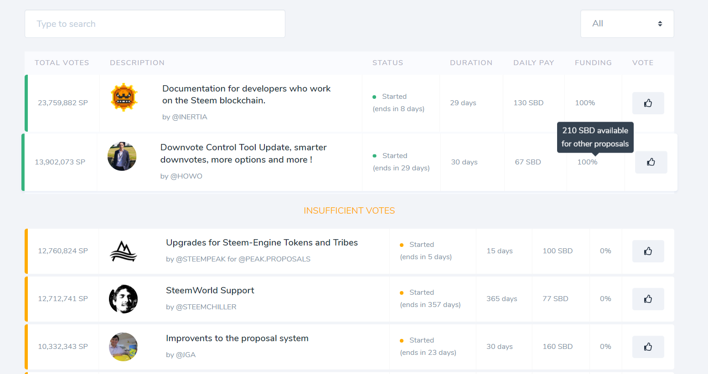This screenshot has height=374, width=708.
Task: Open the All filter dropdown
Action: click(627, 24)
